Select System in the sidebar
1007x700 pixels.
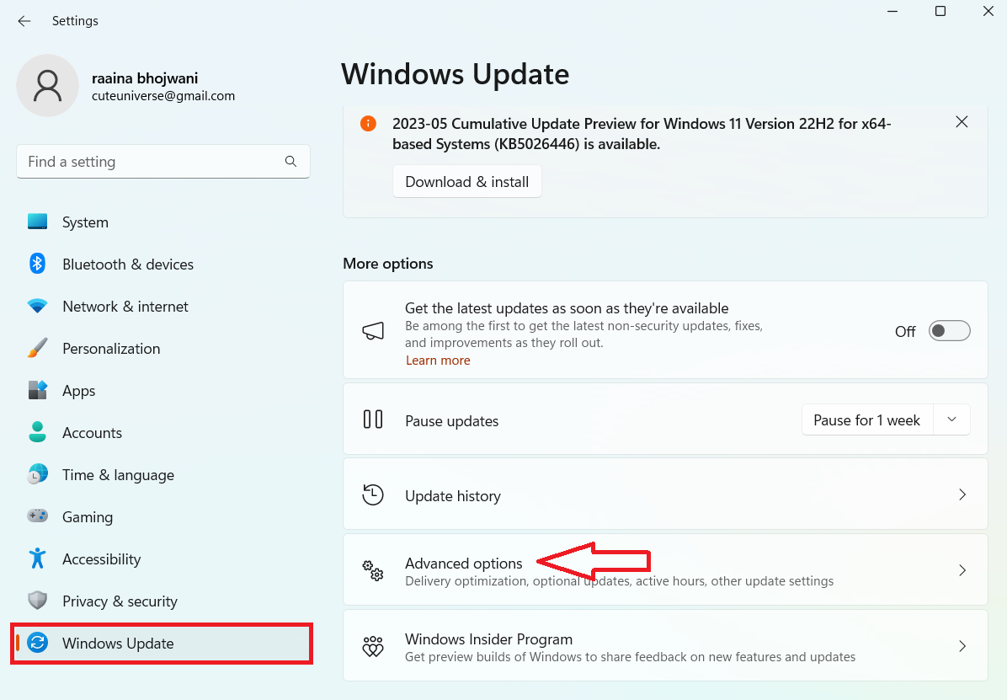click(x=85, y=222)
